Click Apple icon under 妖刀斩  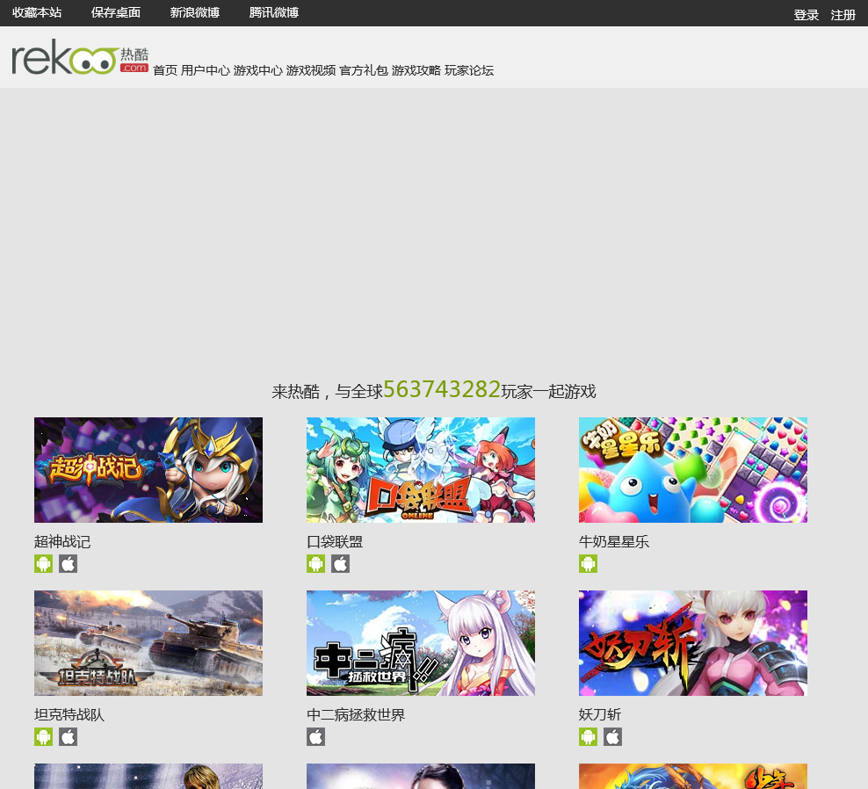coord(613,737)
